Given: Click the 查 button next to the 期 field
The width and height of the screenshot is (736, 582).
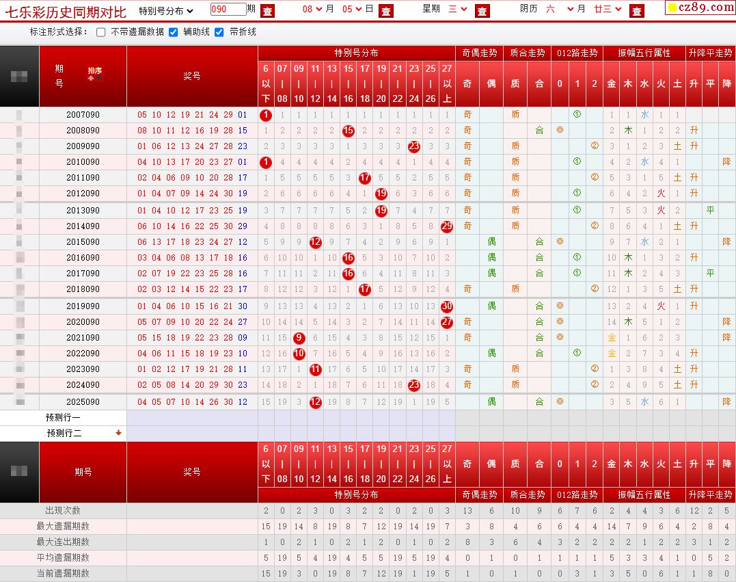Looking at the screenshot, I should coord(268,11).
